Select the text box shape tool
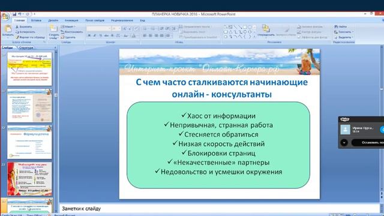This screenshot has width=384, height=216. pyautogui.click(x=230, y=27)
